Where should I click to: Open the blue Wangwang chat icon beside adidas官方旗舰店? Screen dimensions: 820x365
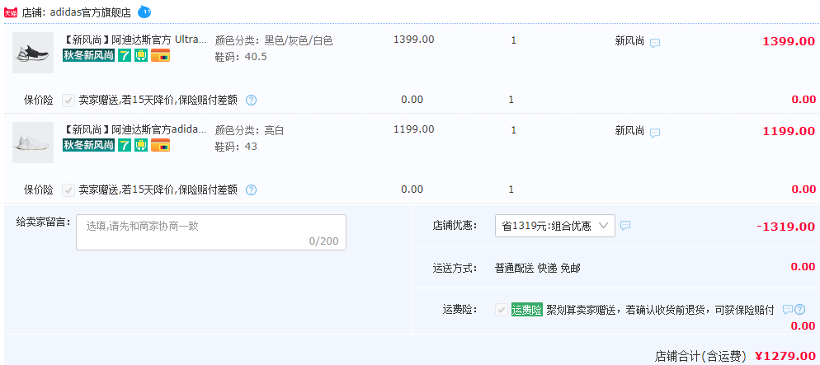click(144, 11)
